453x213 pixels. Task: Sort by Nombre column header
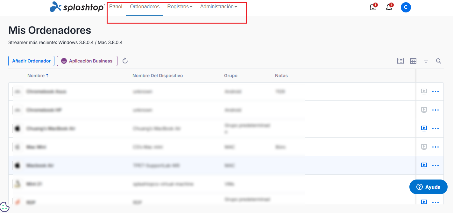pos(38,76)
